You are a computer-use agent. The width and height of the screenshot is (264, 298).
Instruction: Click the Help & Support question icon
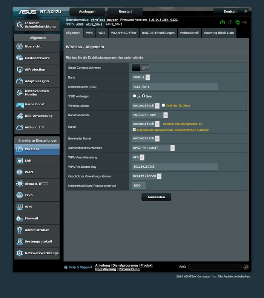[x=66, y=267]
